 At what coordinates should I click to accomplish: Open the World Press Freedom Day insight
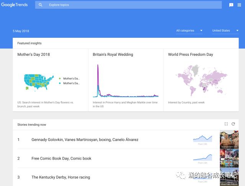[x=190, y=55]
